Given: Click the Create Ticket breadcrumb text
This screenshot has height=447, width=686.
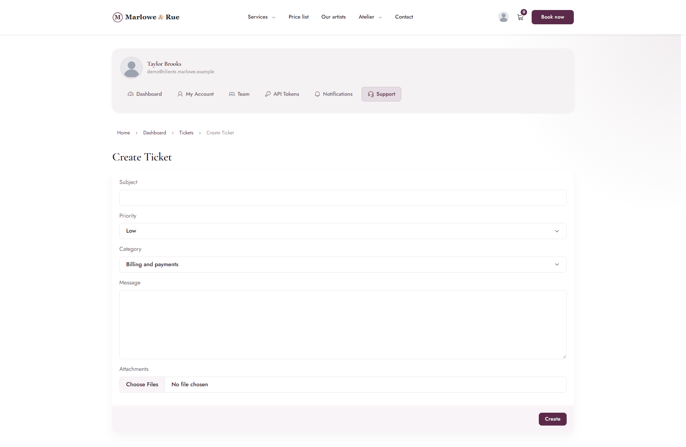Looking at the screenshot, I should pos(220,133).
